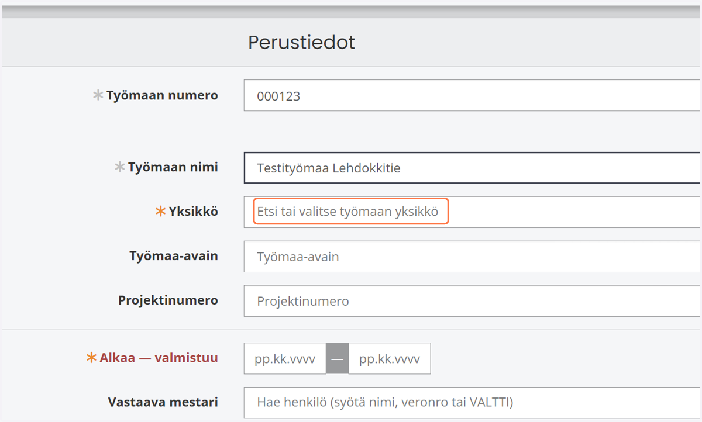The height and width of the screenshot is (422, 702).
Task: Set the start date in Alkaa field
Action: coord(285,358)
